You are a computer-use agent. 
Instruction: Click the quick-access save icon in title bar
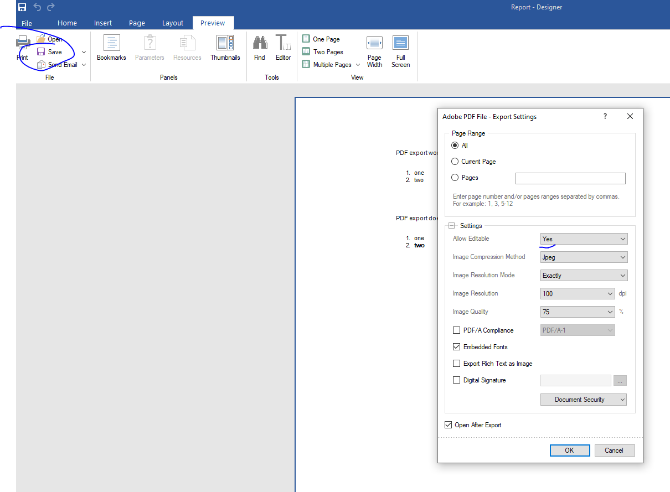[22, 7]
